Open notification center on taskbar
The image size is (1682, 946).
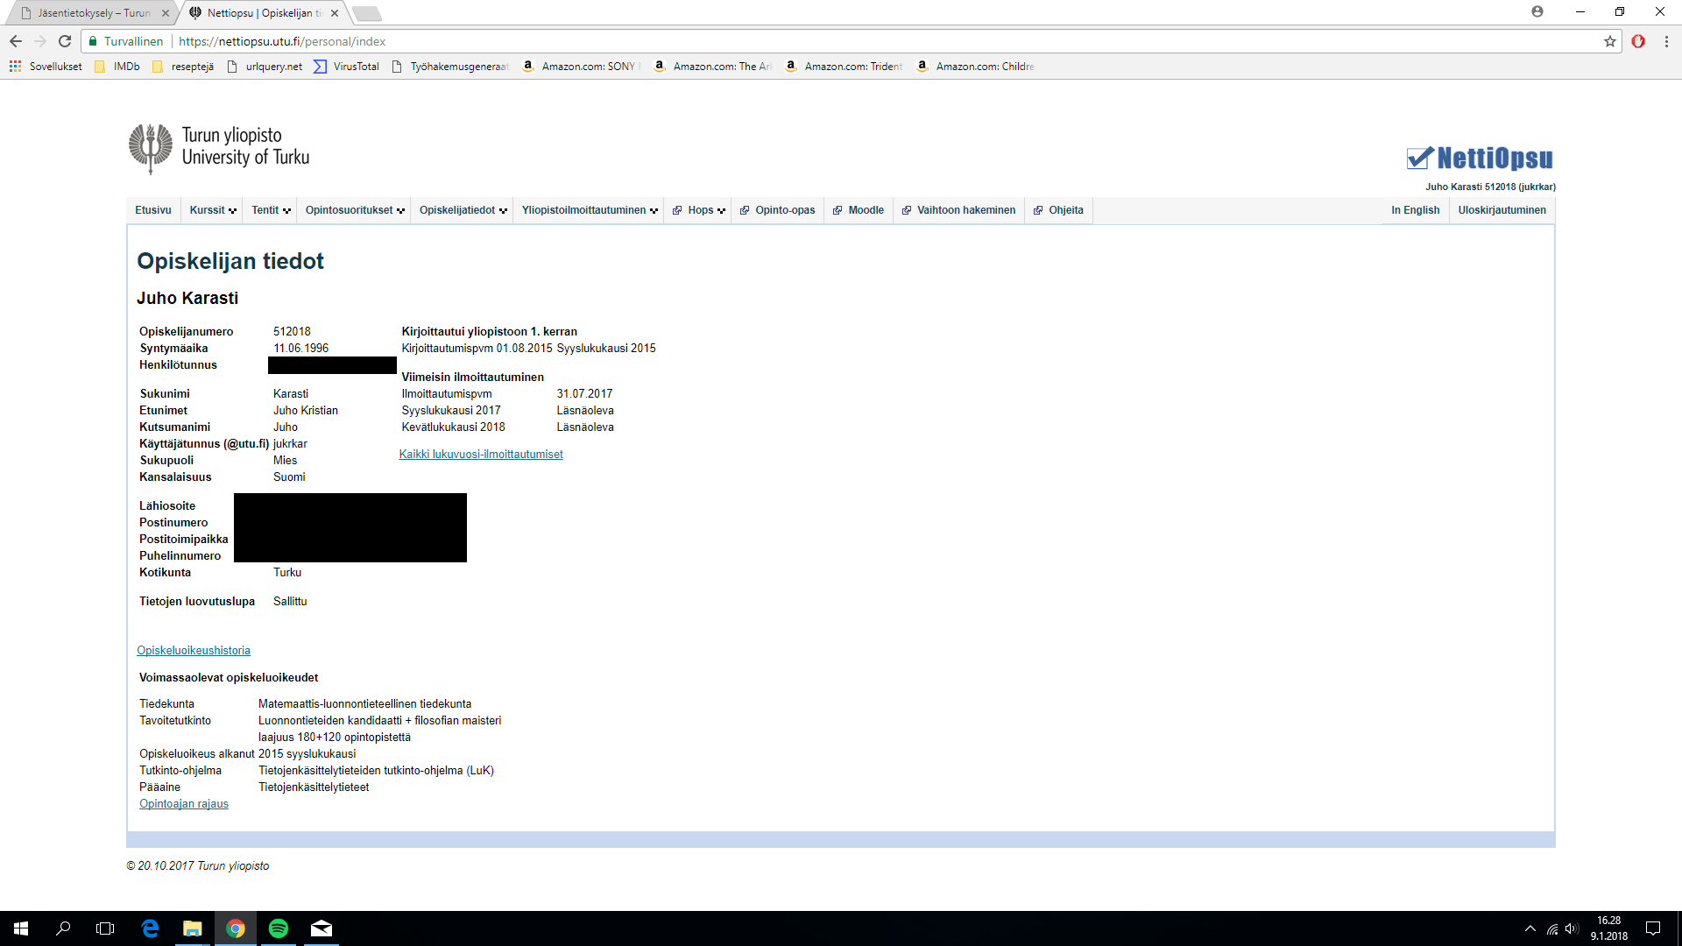pos(1653,928)
